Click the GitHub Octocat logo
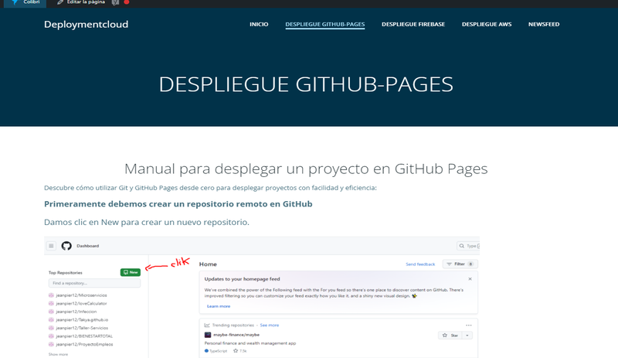This screenshot has height=358, width=618. pyautogui.click(x=66, y=246)
